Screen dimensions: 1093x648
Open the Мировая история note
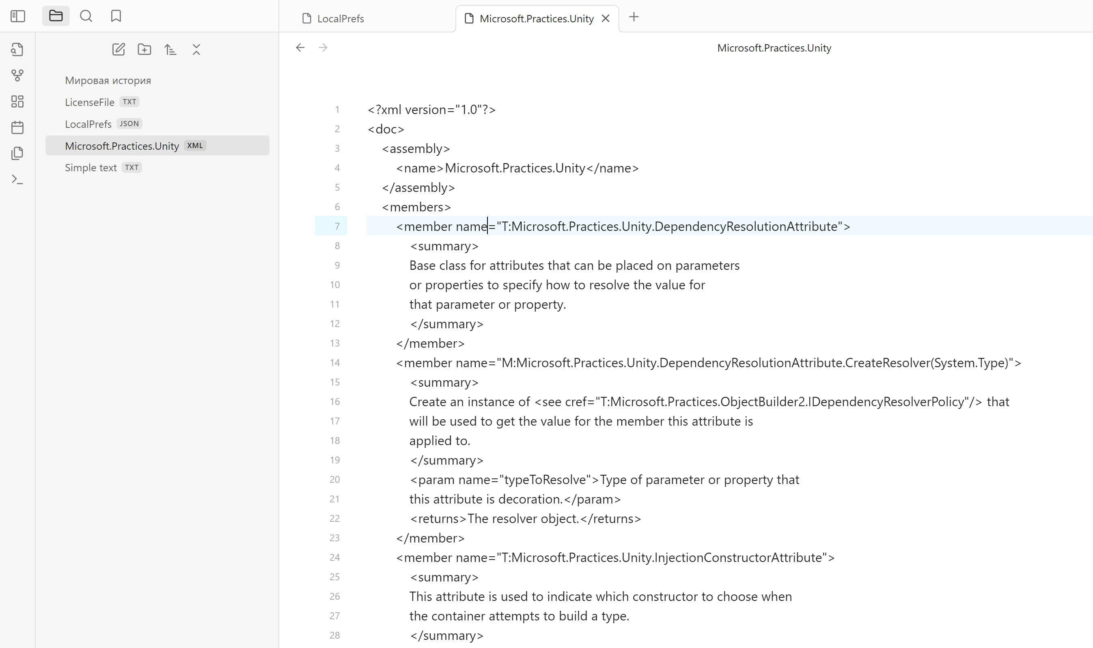coord(108,80)
